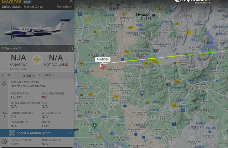
Task: Click the school marker pin on map
Action: click(x=142, y=94)
